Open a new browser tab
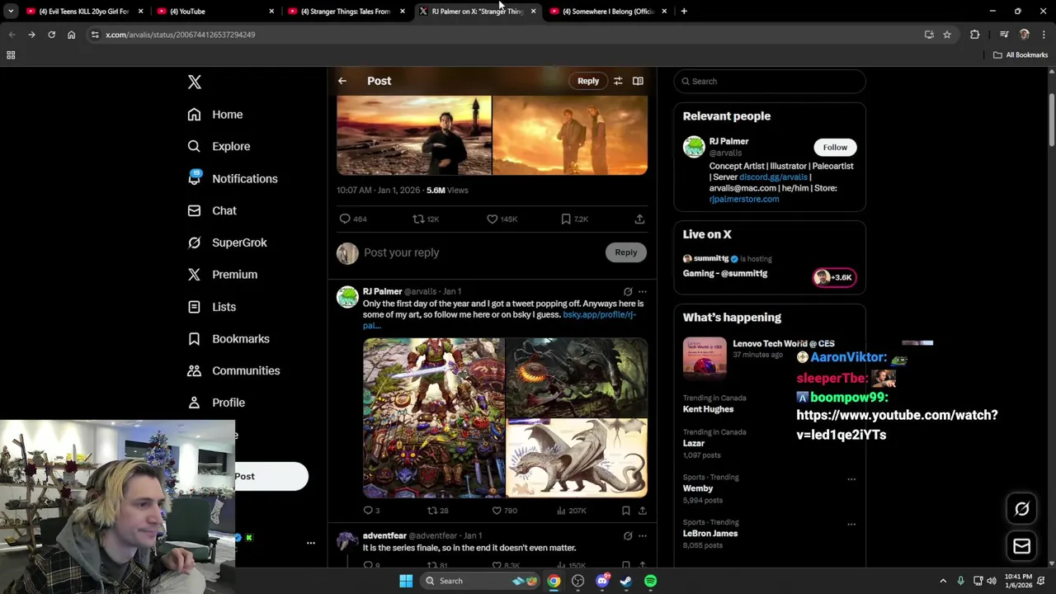This screenshot has width=1056, height=594. 684,12
